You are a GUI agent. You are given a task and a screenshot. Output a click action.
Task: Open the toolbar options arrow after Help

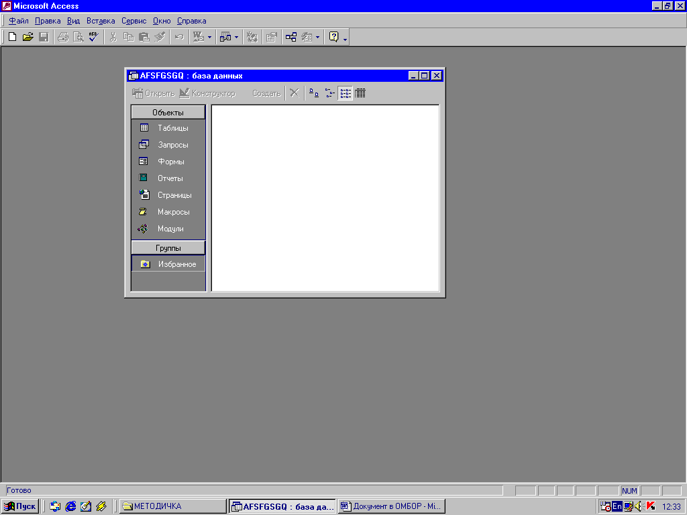click(346, 38)
